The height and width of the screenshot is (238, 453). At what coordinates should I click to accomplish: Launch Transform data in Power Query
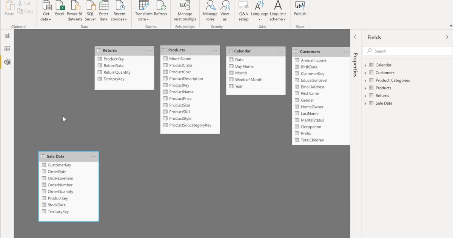pos(143,11)
